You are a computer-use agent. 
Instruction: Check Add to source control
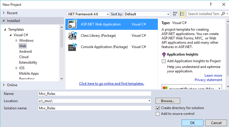coord(158,114)
